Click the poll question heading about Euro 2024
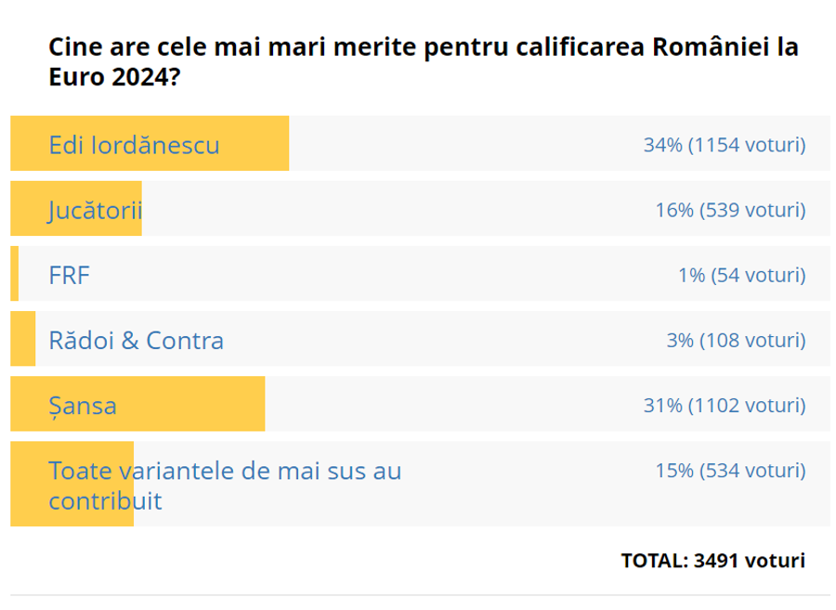 [x=424, y=62]
